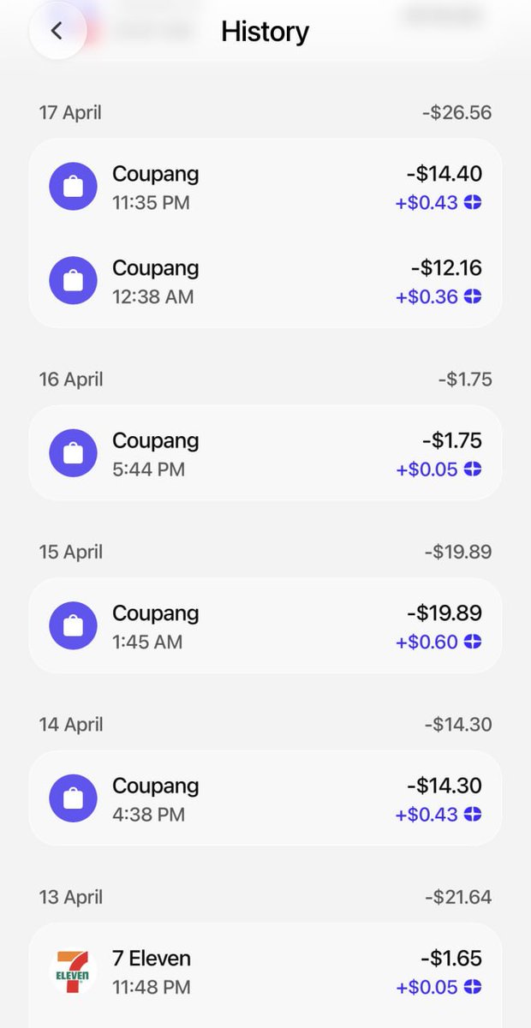Tap the back arrow button
The height and width of the screenshot is (1028, 531).
coord(57,32)
